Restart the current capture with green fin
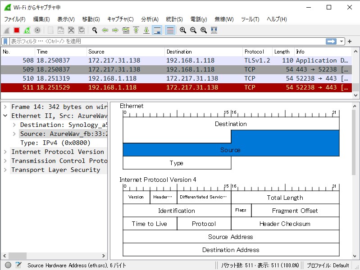360x270 pixels. (x=27, y=30)
